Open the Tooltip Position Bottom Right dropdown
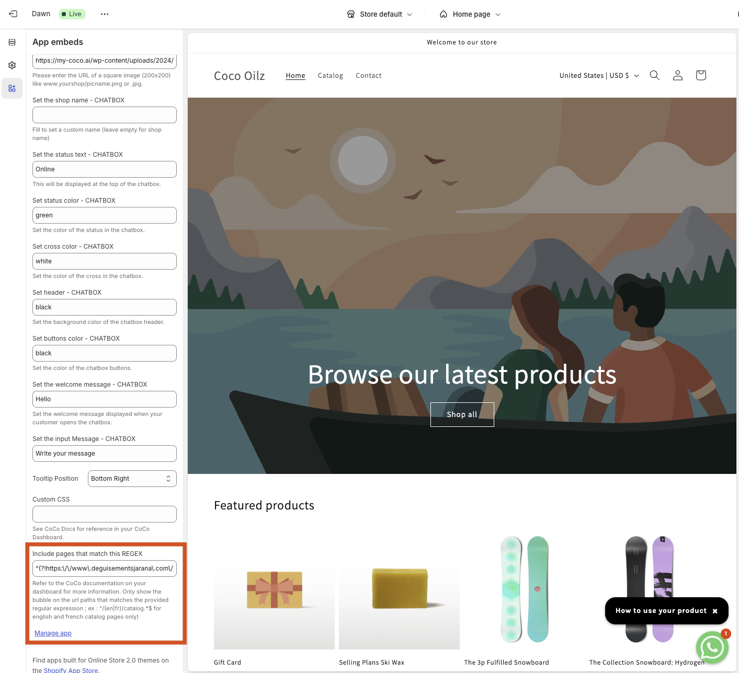Viewport: 739px width, 673px height. click(132, 479)
